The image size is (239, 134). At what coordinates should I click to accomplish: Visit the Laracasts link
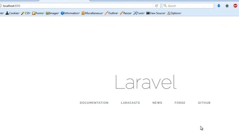pos(130,103)
